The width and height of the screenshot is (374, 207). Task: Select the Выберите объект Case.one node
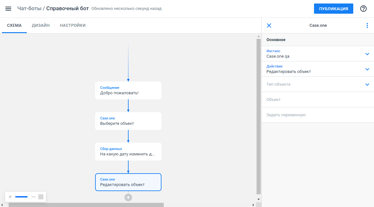(x=128, y=121)
